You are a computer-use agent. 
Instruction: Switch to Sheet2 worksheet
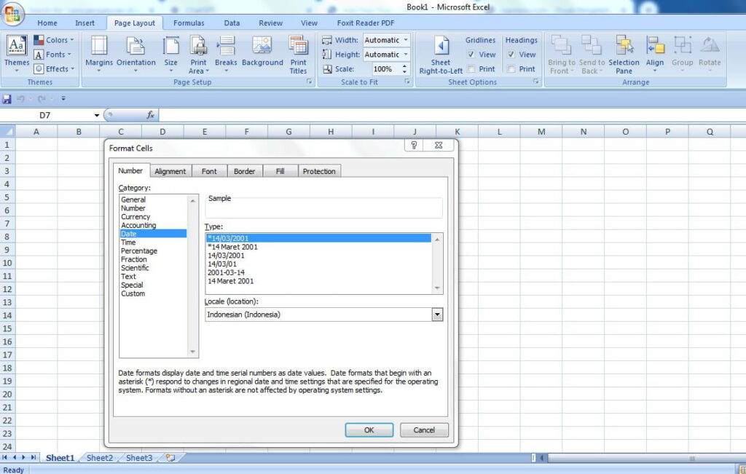coord(100,457)
